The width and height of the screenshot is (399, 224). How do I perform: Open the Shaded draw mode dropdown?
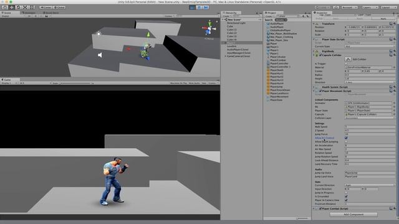pyautogui.click(x=12, y=16)
